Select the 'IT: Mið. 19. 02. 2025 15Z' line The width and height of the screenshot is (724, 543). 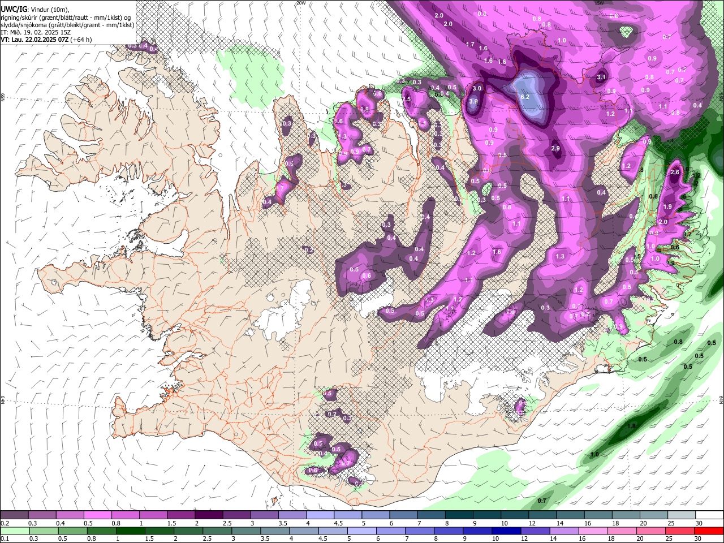36,32
